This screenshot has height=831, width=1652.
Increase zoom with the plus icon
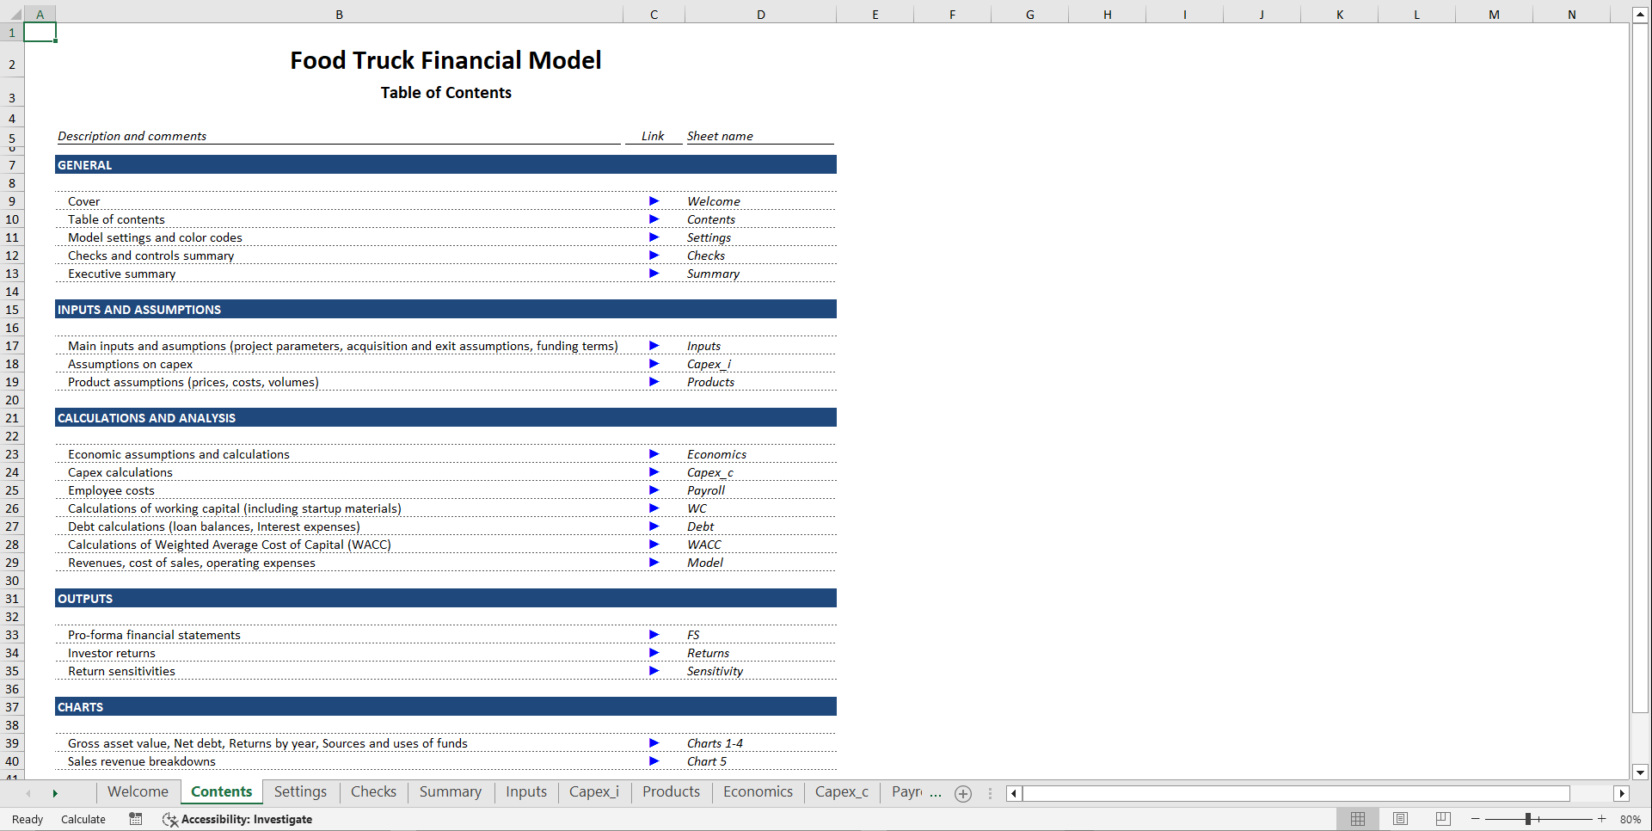tap(1602, 819)
